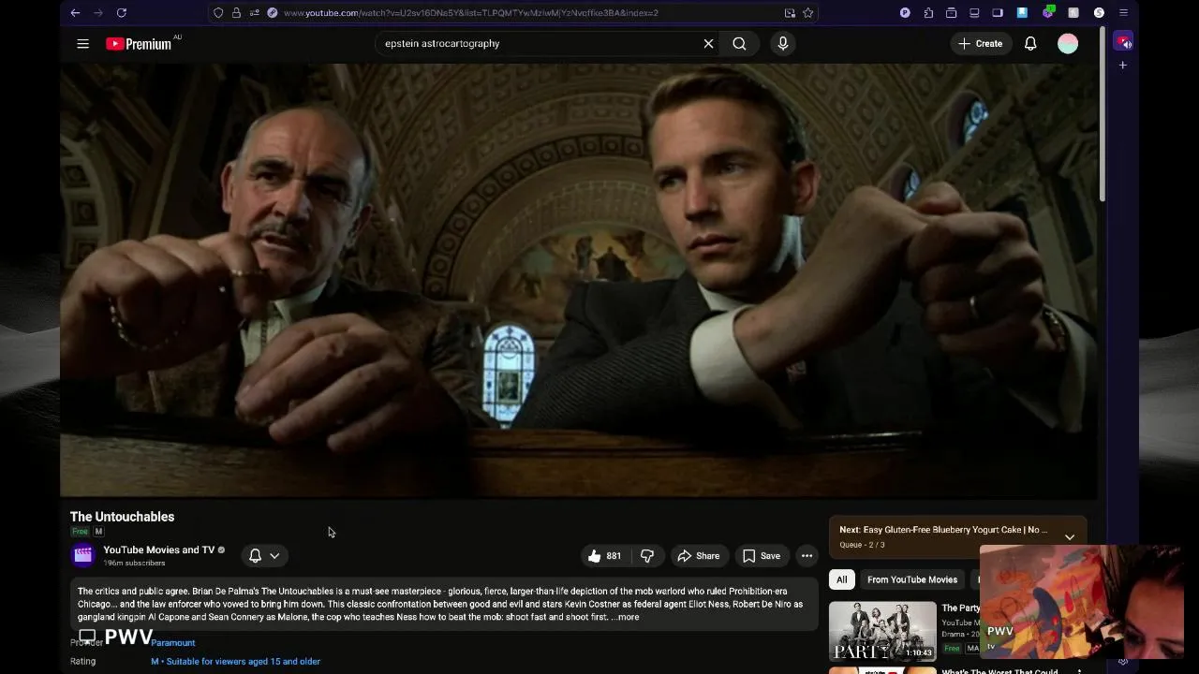Clear the search box with the X

(708, 43)
